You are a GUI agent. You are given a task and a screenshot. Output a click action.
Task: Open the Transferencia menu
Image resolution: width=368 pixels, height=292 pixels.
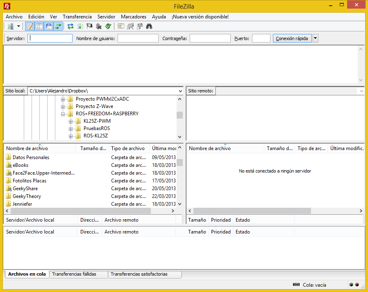tap(77, 17)
